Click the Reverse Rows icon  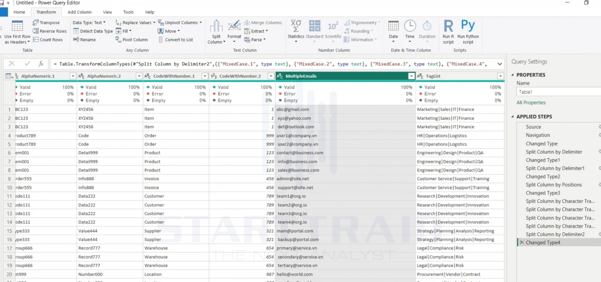[35, 31]
